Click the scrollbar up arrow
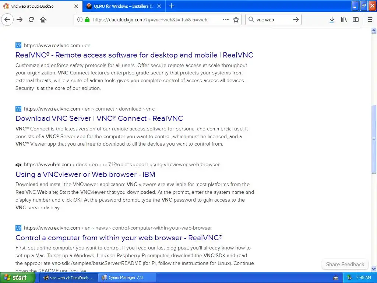Screen dimensions: 377x283 coord(374,30)
